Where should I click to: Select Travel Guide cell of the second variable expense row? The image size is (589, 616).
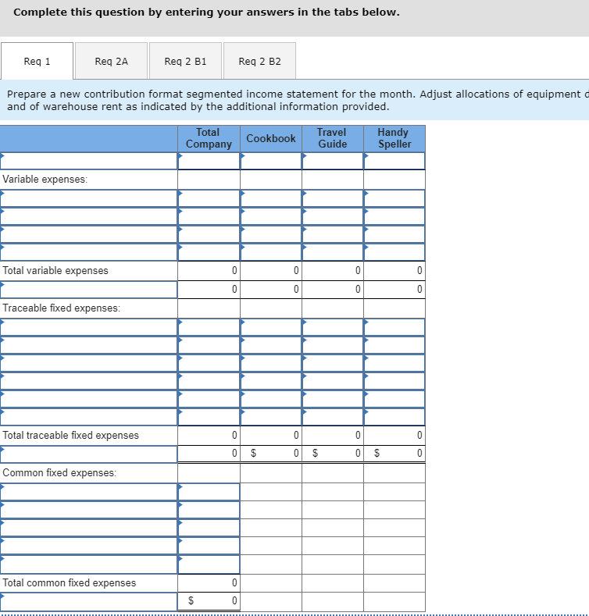[x=333, y=216]
